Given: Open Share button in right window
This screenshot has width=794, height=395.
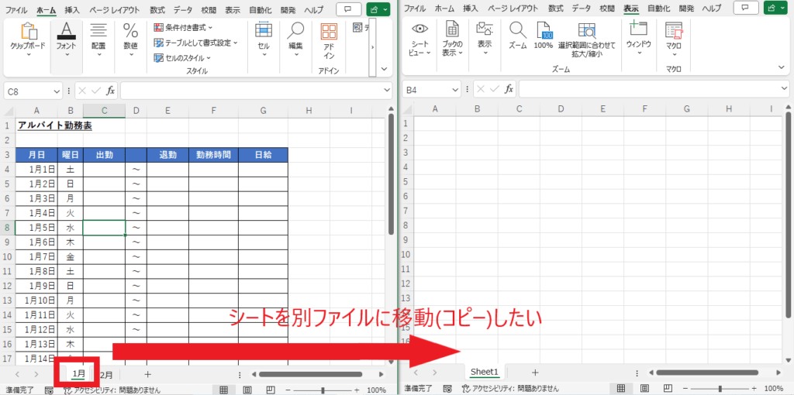Looking at the screenshot, I should click(776, 8).
